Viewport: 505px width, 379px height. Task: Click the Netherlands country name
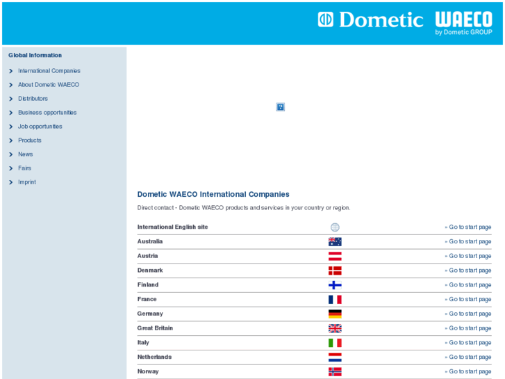point(154,357)
